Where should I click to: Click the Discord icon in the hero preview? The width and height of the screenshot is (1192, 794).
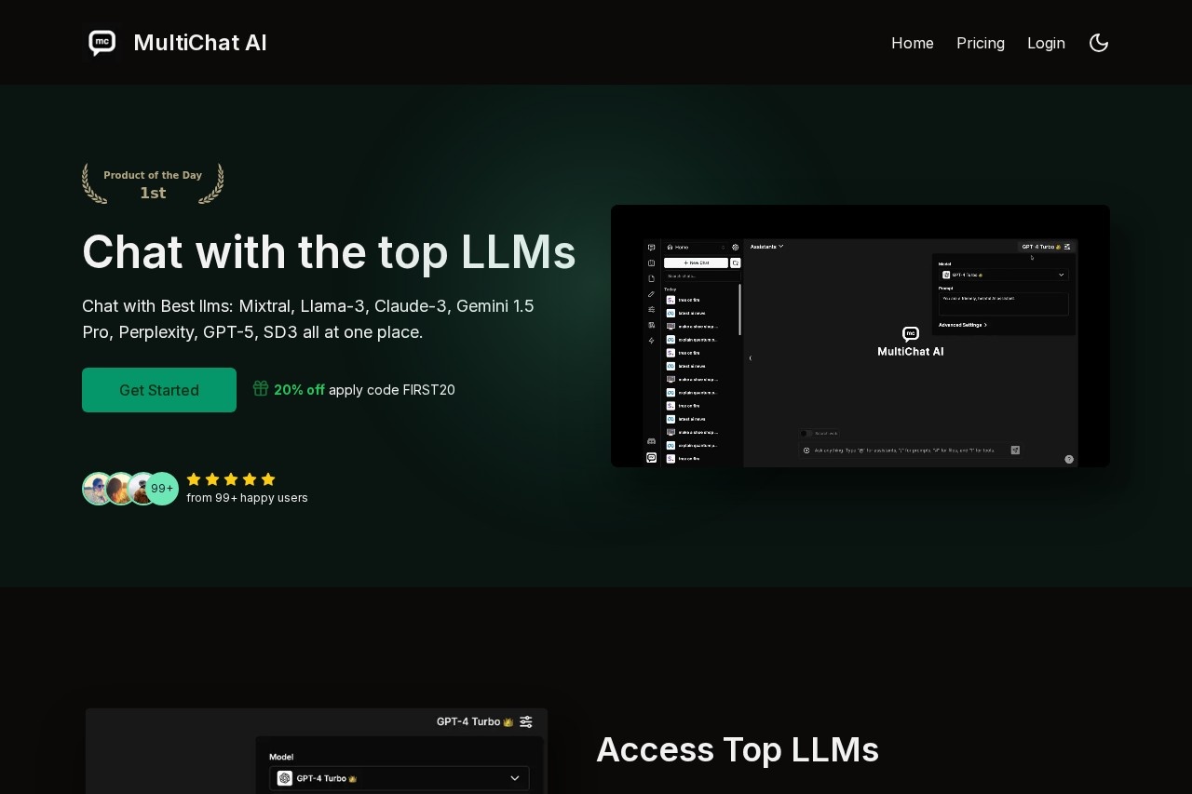[651, 441]
